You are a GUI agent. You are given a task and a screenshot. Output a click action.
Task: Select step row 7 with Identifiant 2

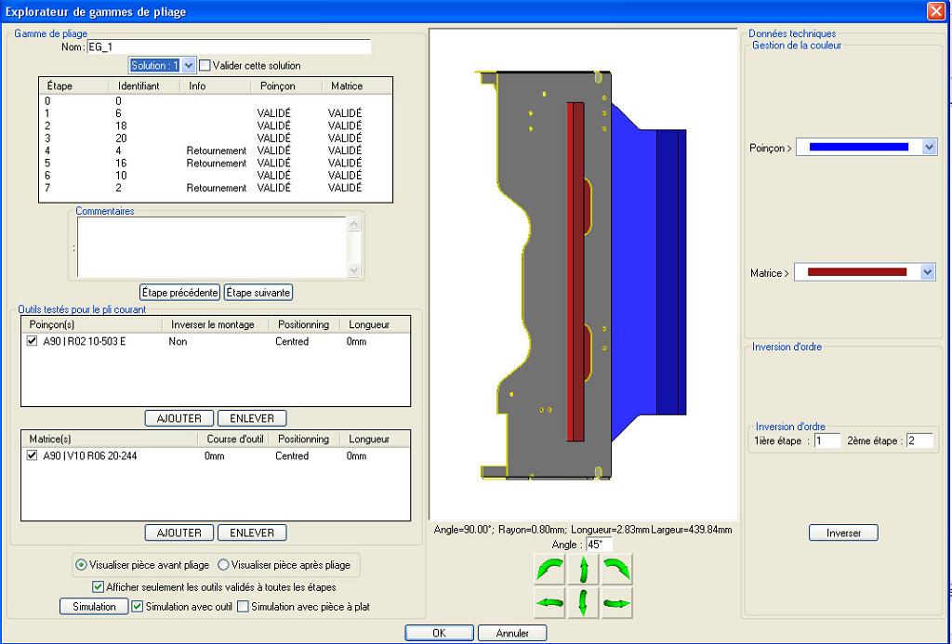point(216,188)
